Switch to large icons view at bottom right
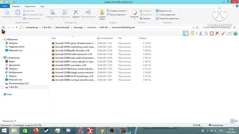 pos(236,121)
